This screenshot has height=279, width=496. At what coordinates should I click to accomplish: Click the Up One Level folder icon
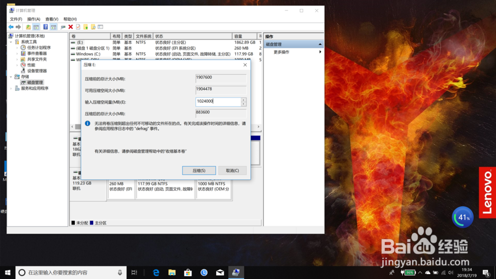pyautogui.click(x=28, y=27)
